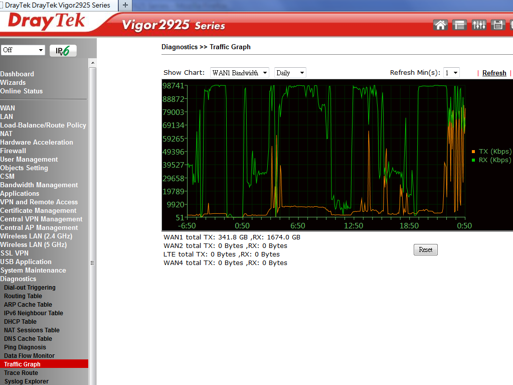Expand the NAT menu

[x=6, y=134]
